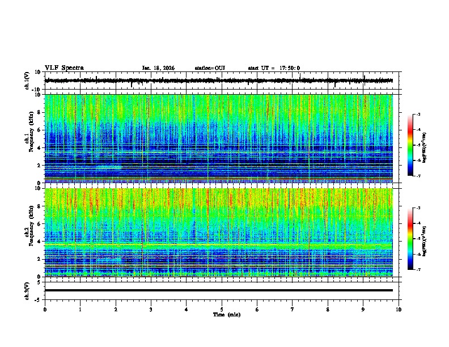Click the time axis tick label "0"

click(x=45, y=310)
